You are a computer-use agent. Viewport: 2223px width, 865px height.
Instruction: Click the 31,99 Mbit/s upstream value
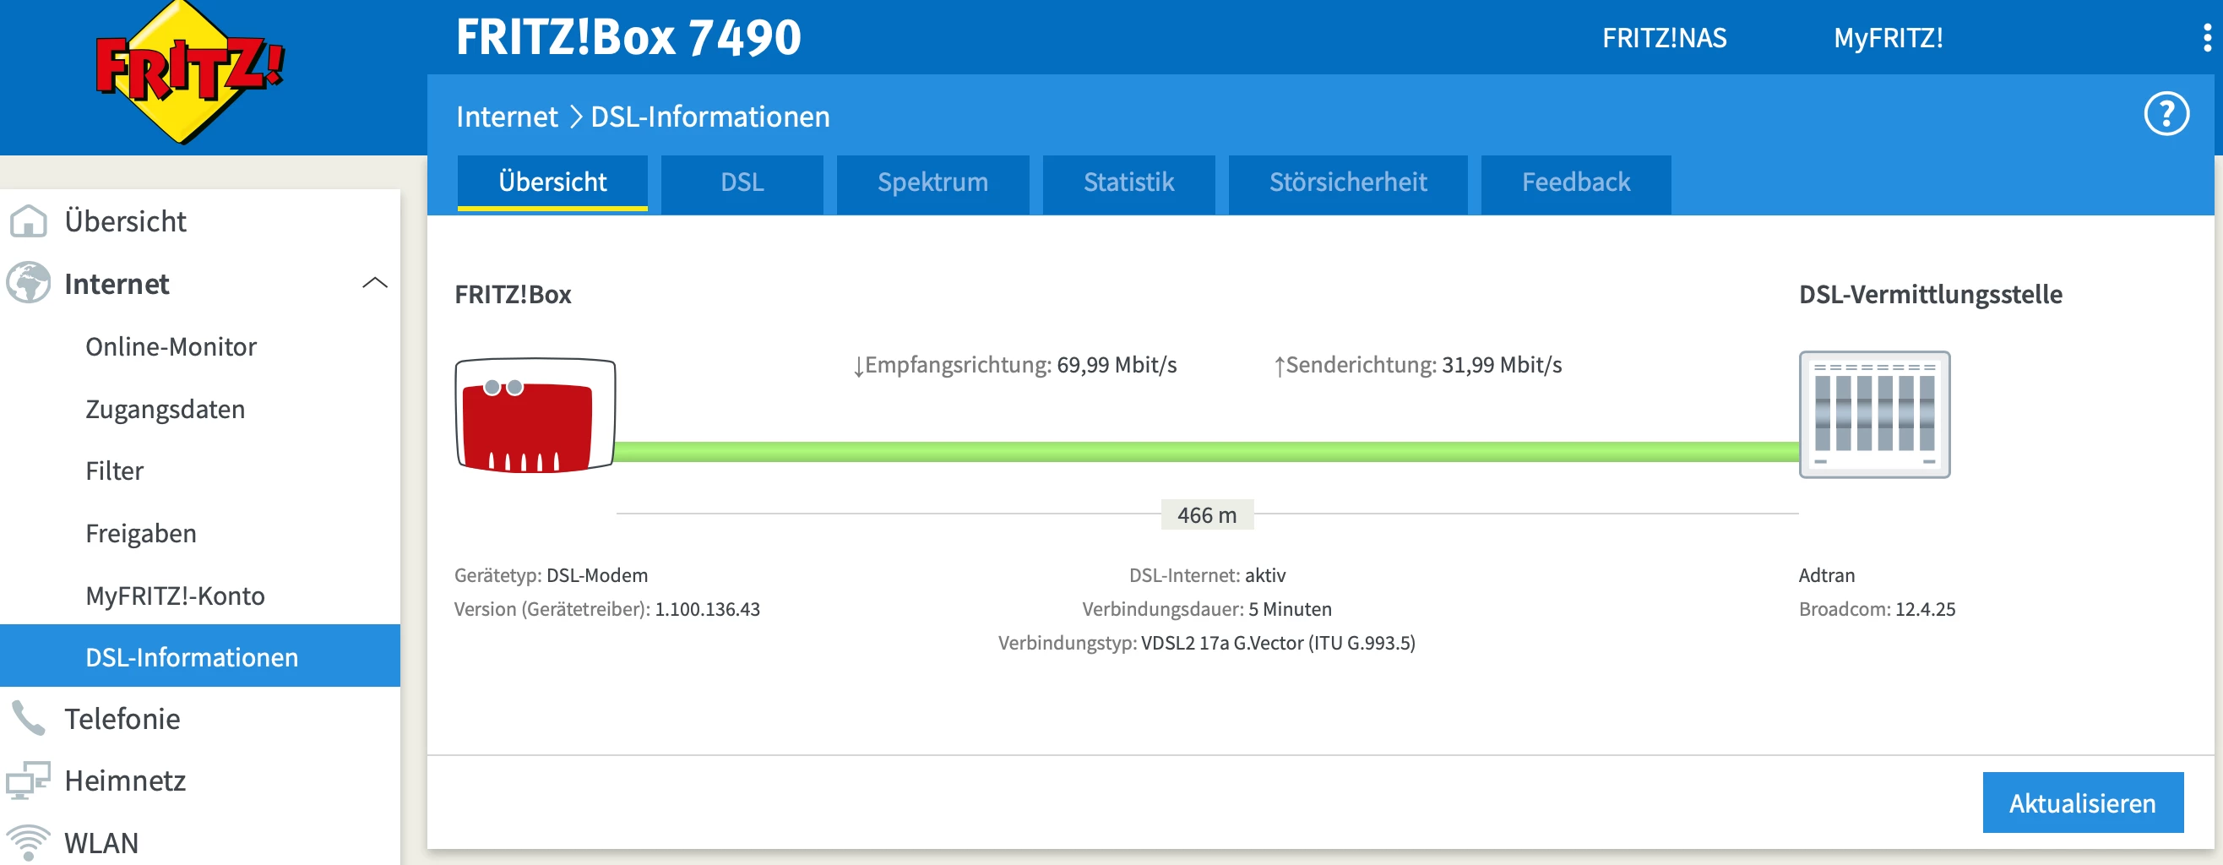[1502, 365]
